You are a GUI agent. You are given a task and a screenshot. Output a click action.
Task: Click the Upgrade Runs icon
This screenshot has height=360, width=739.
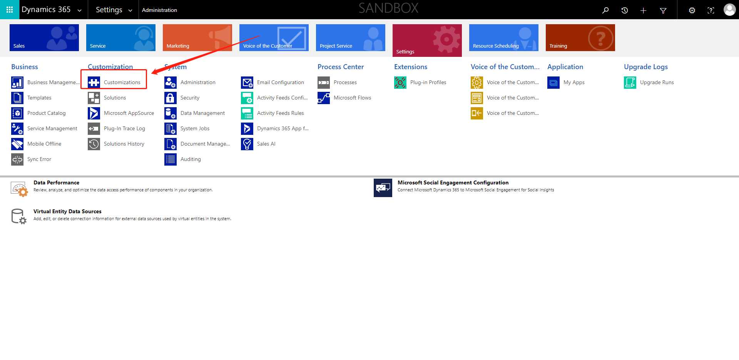pyautogui.click(x=630, y=83)
